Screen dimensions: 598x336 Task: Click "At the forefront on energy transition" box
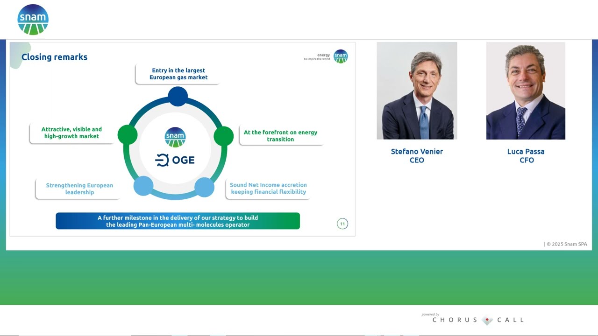(281, 136)
